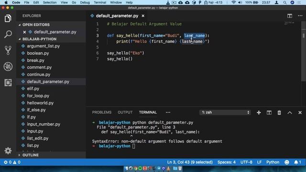Viewport: 306px width, 172px height.
Task: Open Finder from the Dock
Action: point(126,168)
